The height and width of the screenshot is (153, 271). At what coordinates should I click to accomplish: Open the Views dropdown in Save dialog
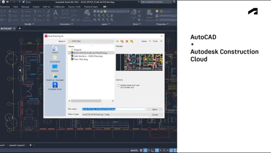coord(146,41)
